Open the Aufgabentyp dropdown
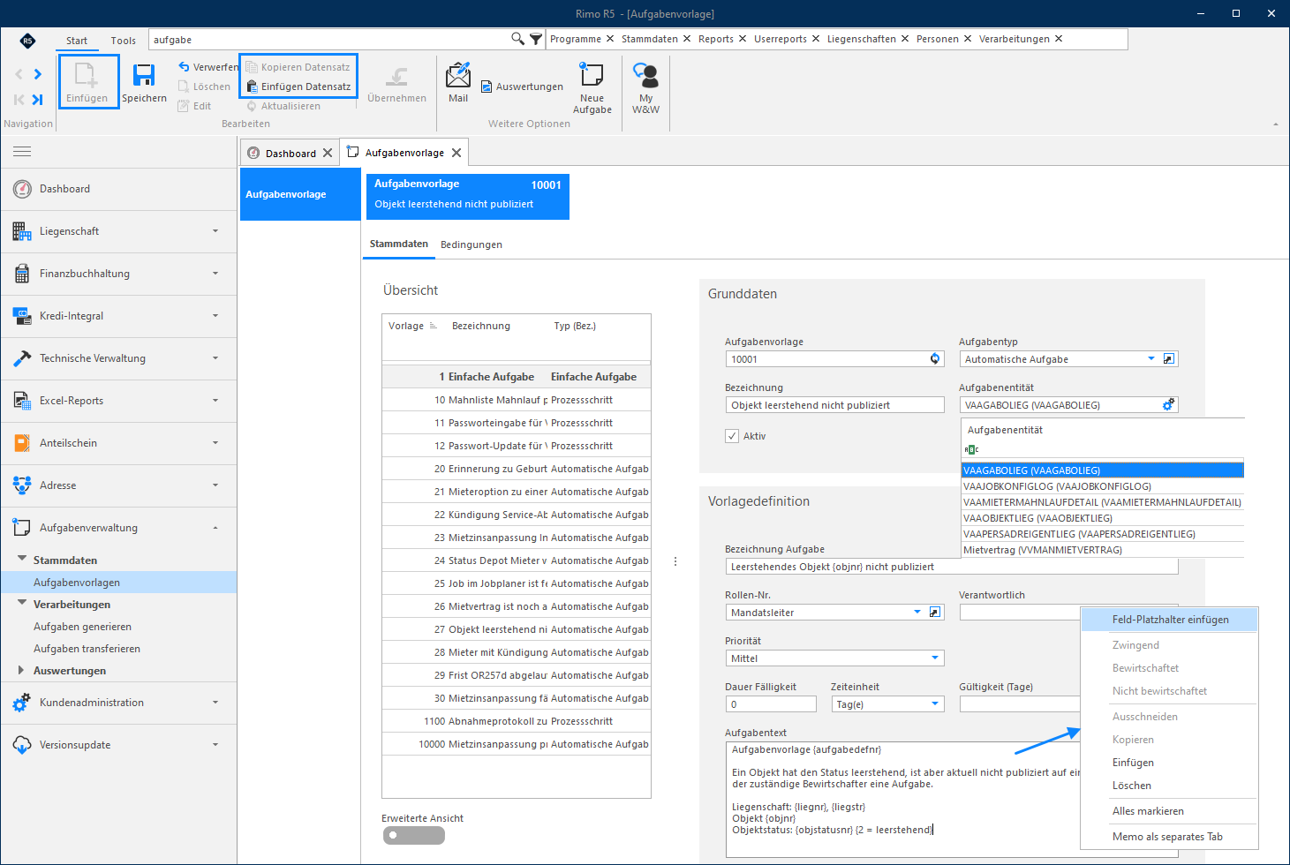Screen dimensions: 1290x865 tap(1151, 358)
